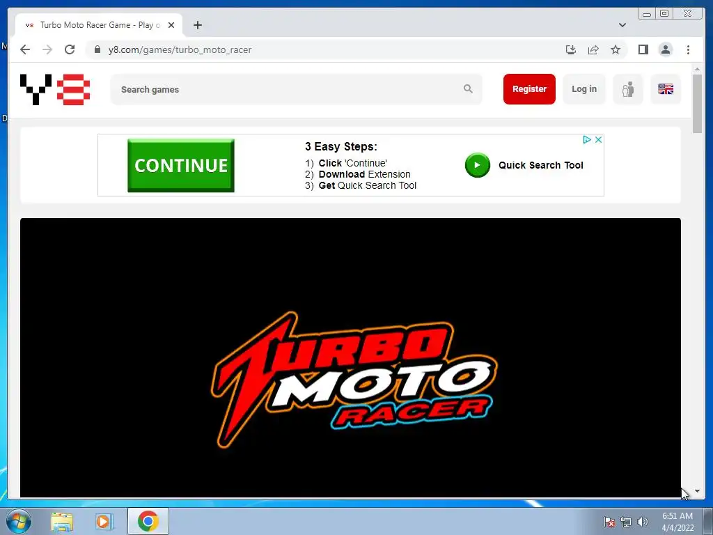
Task: Click the browser forward arrow
Action: (x=47, y=49)
